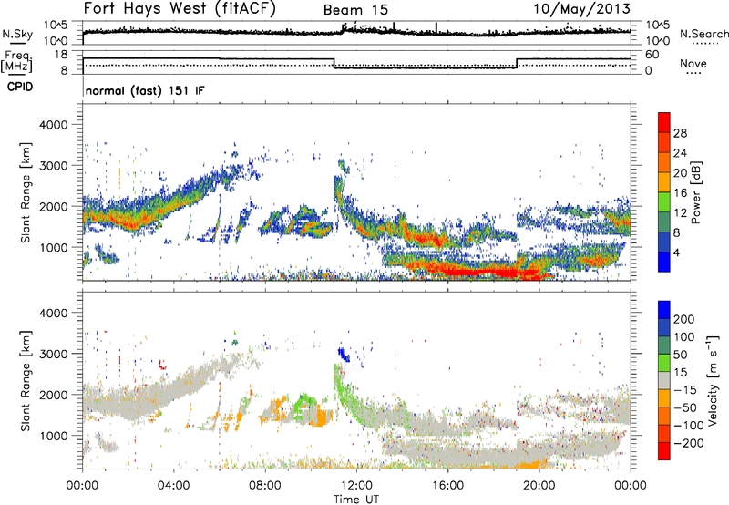Click the '18' frequency axis tick
Screen dimensions: 729x505
click(x=61, y=55)
